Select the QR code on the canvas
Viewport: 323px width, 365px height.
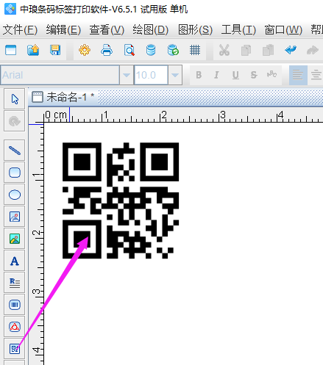coord(121,200)
